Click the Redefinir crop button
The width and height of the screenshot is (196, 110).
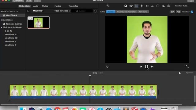(x=186, y=12)
